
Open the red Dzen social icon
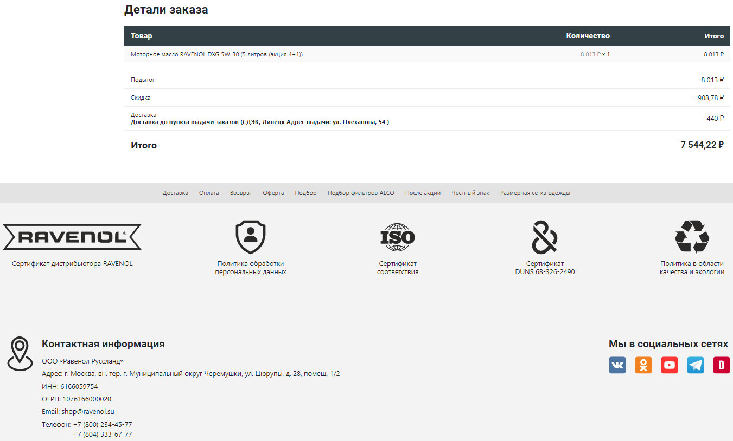722,365
